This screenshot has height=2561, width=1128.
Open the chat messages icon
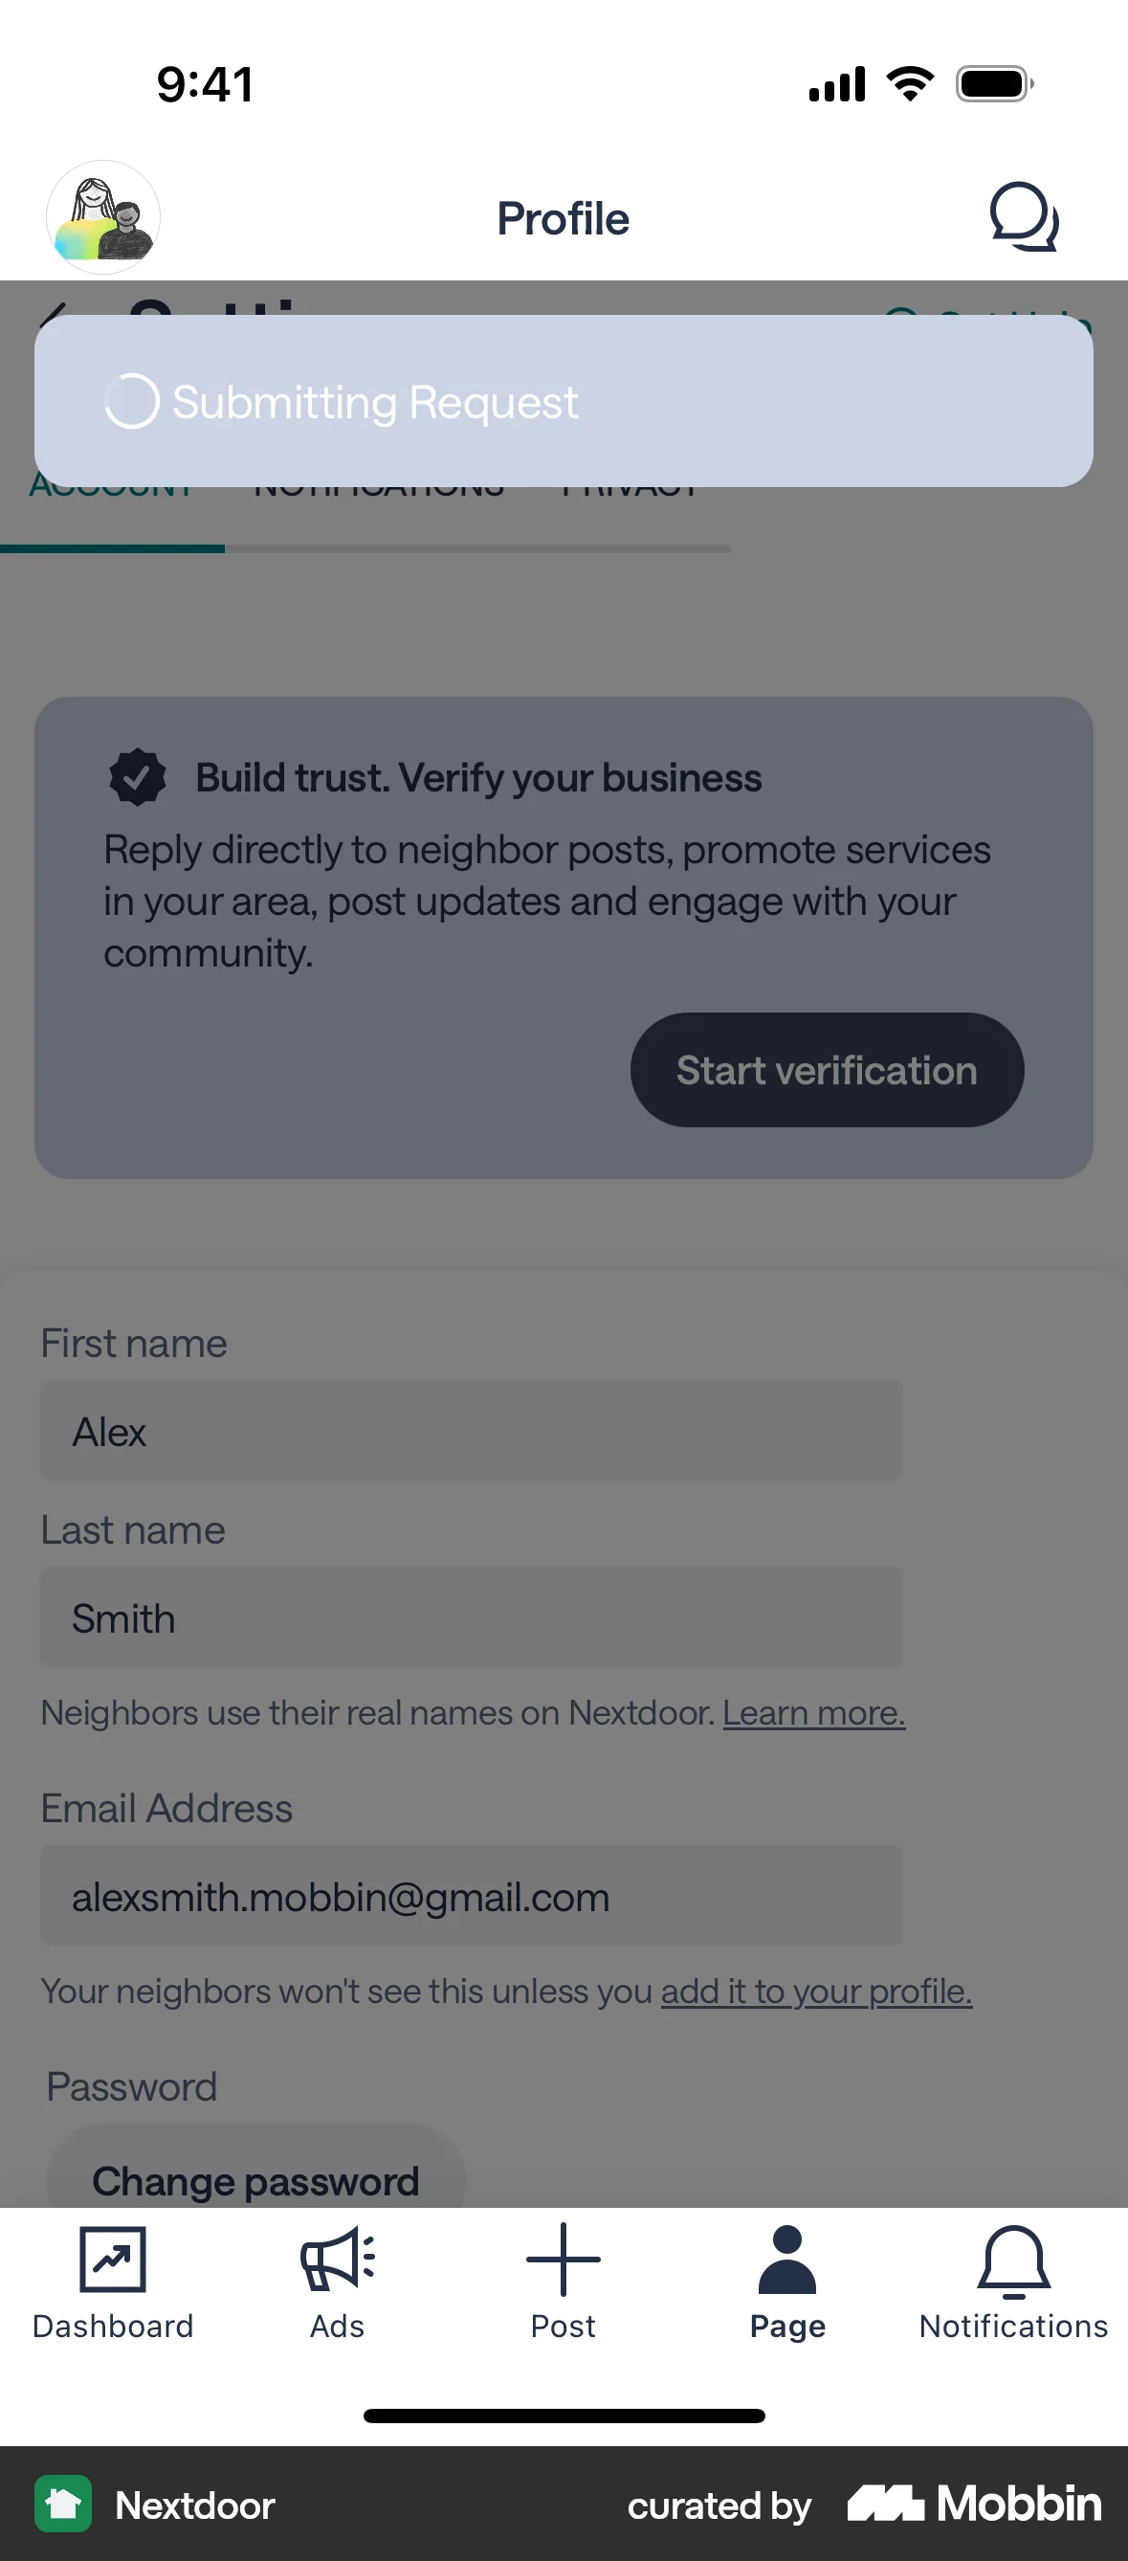tap(1025, 218)
